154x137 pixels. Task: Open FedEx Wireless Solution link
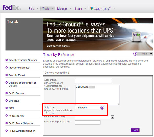coord(22,131)
